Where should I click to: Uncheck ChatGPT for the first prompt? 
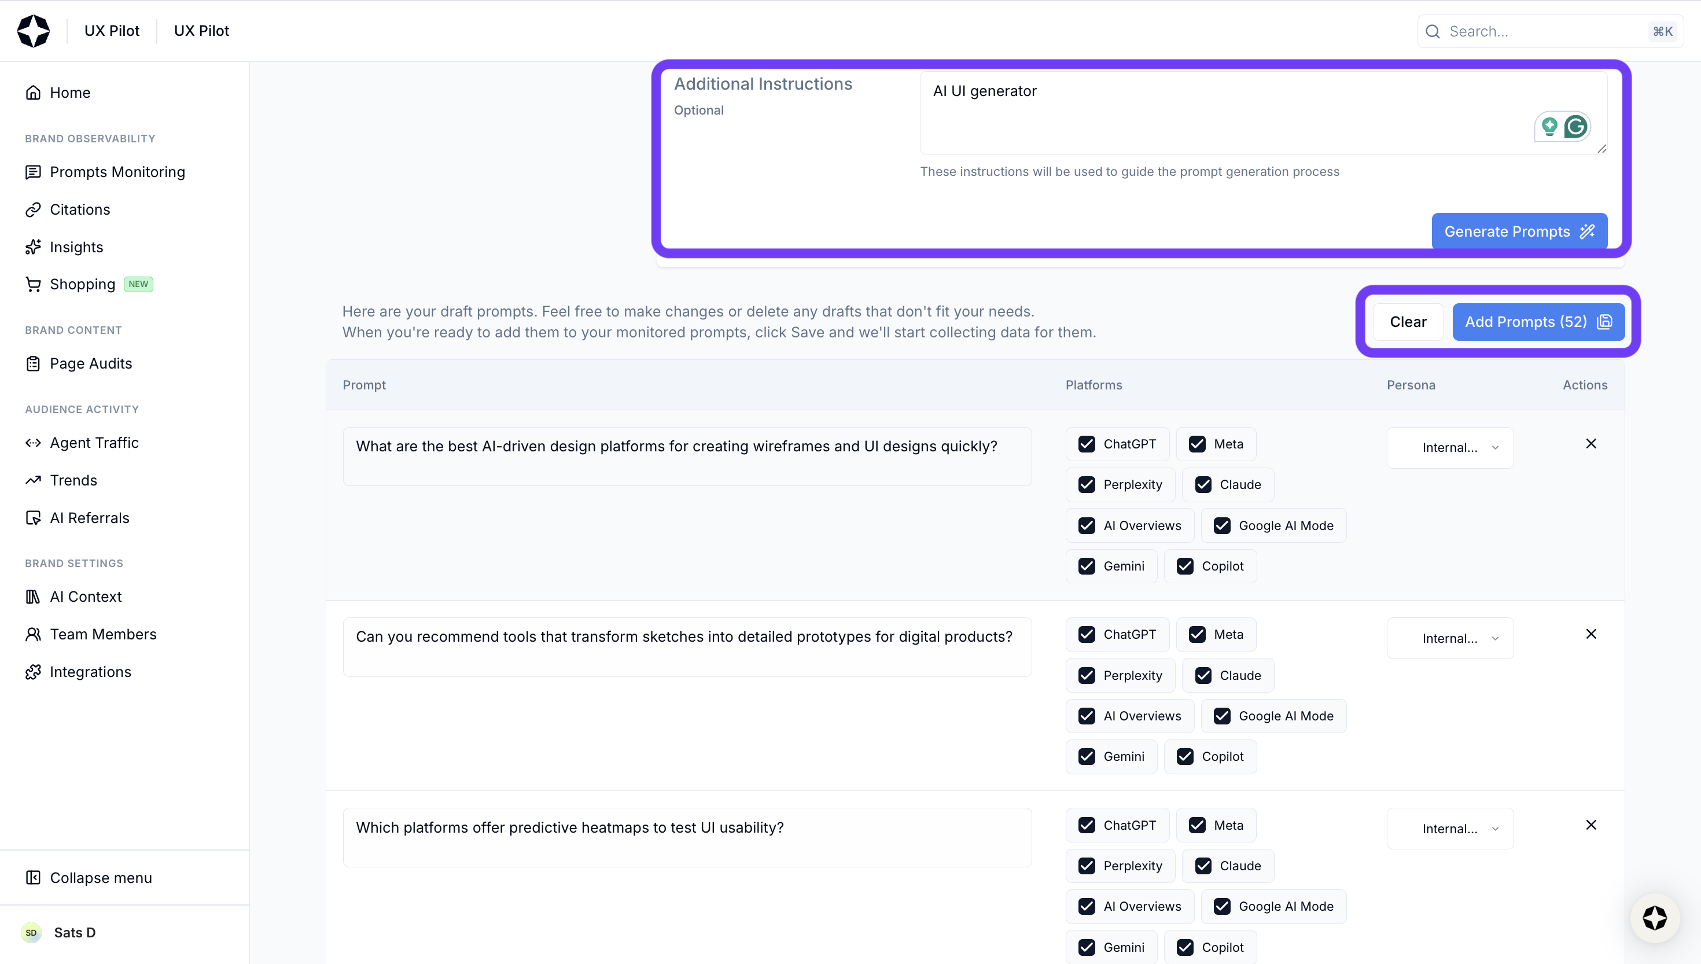point(1086,444)
